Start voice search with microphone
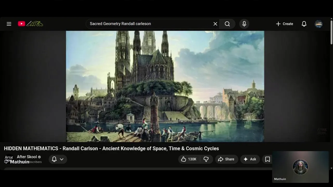This screenshot has width=333, height=187. tap(244, 24)
